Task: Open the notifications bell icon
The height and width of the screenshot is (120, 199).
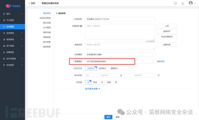Action: 176,3
